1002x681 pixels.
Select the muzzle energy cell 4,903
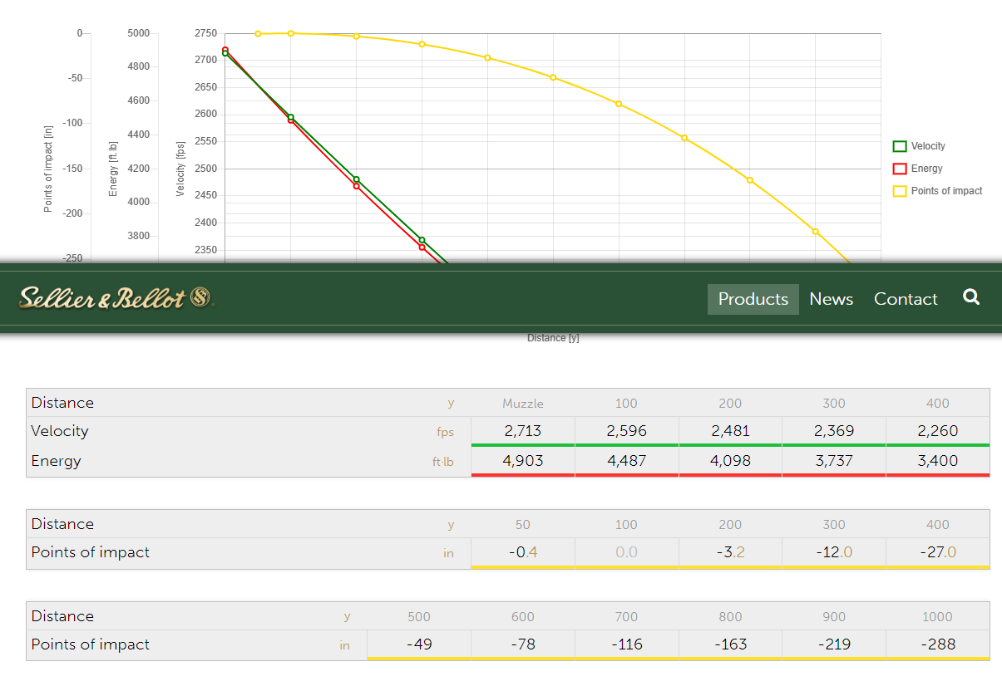click(523, 461)
